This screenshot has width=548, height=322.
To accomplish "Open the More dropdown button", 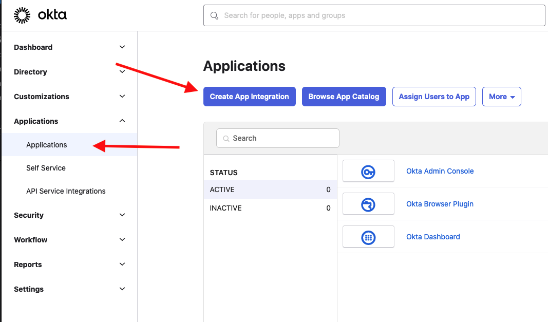I will (501, 97).
